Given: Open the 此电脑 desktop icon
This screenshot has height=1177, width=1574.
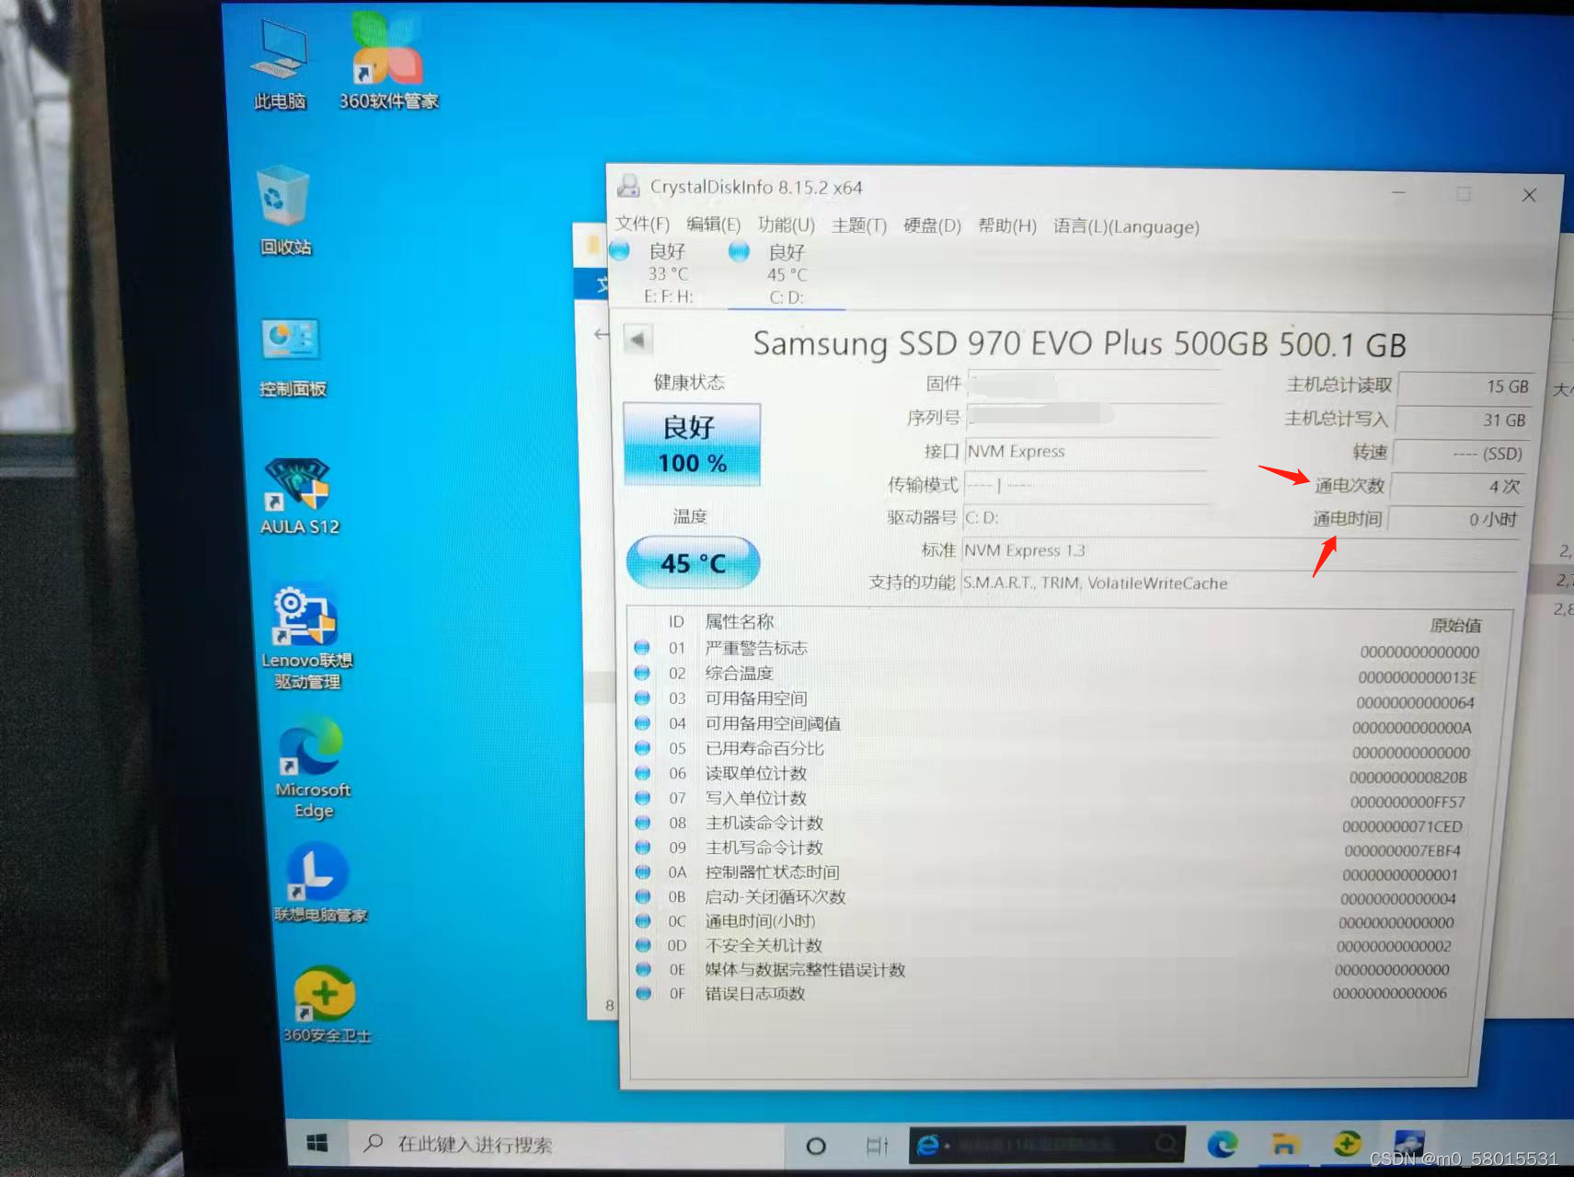Looking at the screenshot, I should (x=280, y=64).
